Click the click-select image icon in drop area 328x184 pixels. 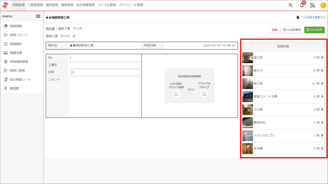coord(176,94)
